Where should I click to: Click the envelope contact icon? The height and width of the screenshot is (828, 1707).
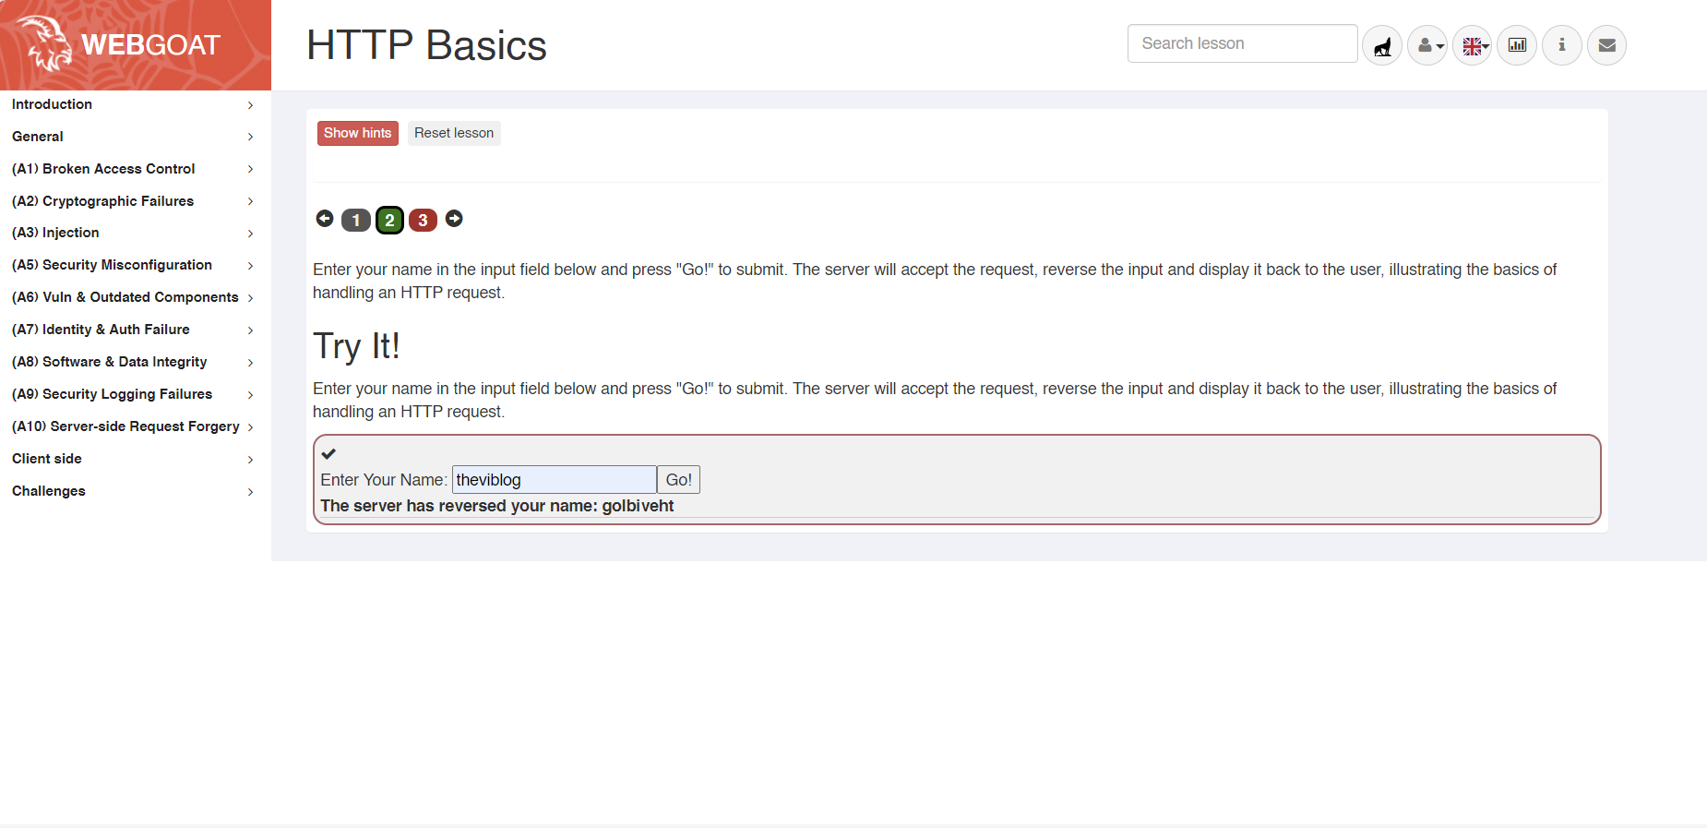(x=1606, y=45)
